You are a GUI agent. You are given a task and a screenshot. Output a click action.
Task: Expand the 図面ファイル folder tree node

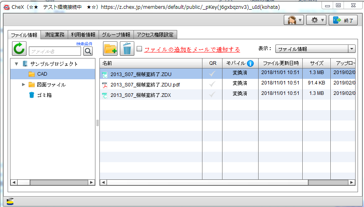(x=23, y=84)
